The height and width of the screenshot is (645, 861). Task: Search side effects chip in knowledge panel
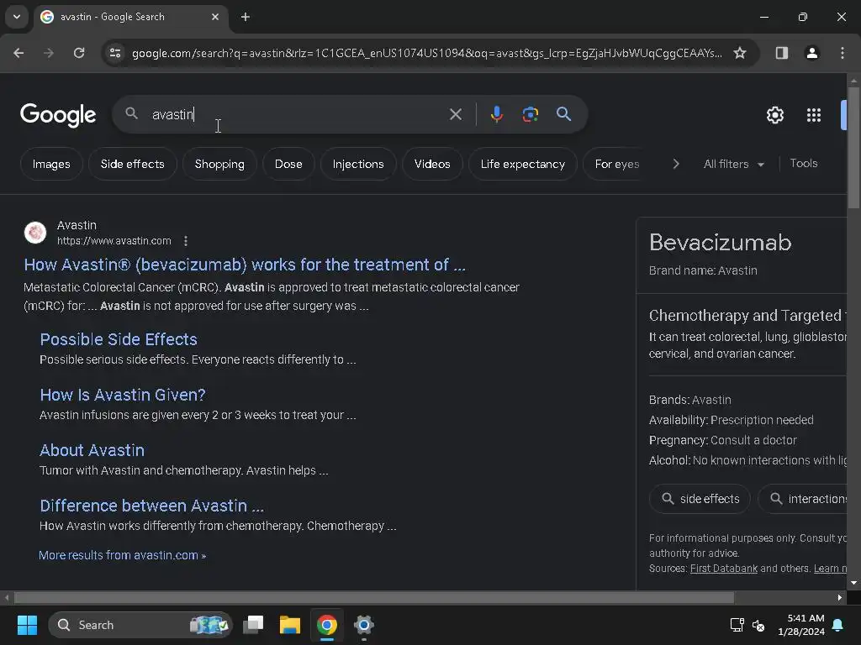(700, 499)
